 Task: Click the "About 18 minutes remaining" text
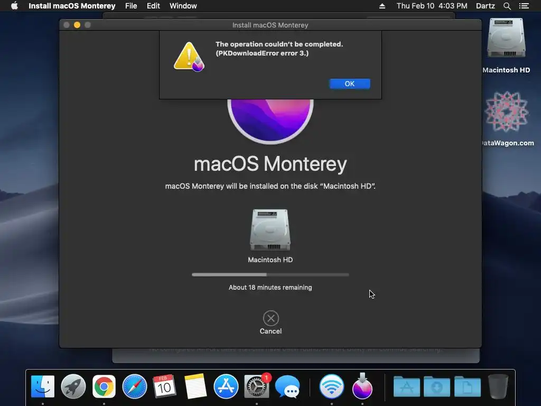270,287
